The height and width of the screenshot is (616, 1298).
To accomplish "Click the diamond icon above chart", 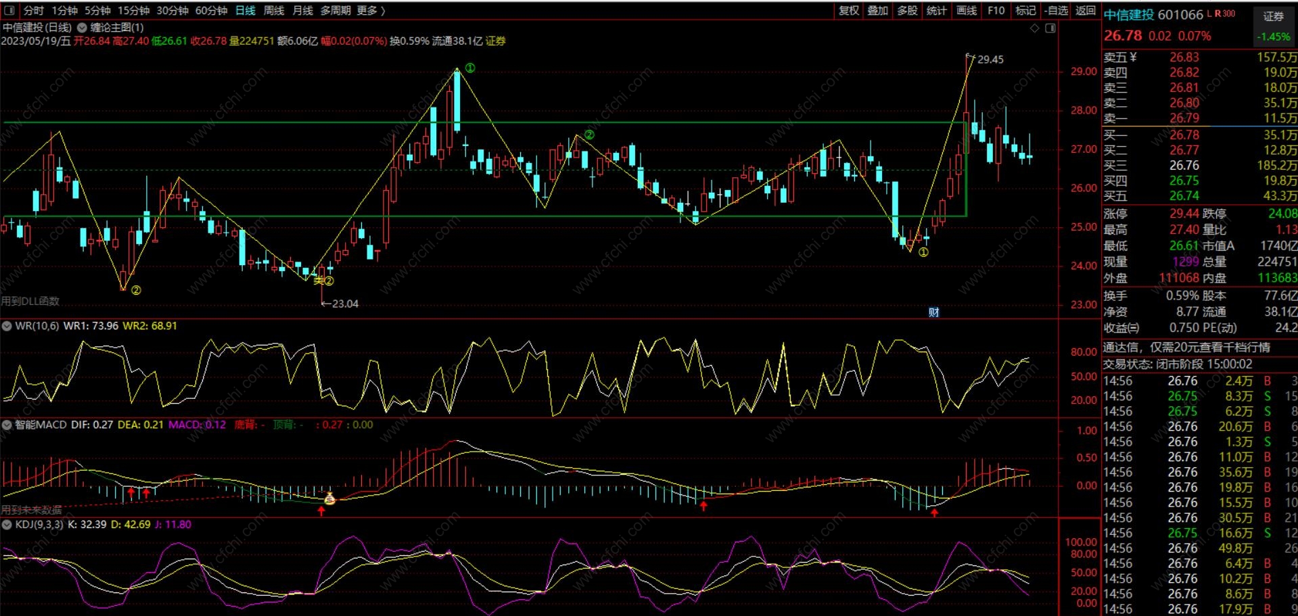I will 1034,28.
